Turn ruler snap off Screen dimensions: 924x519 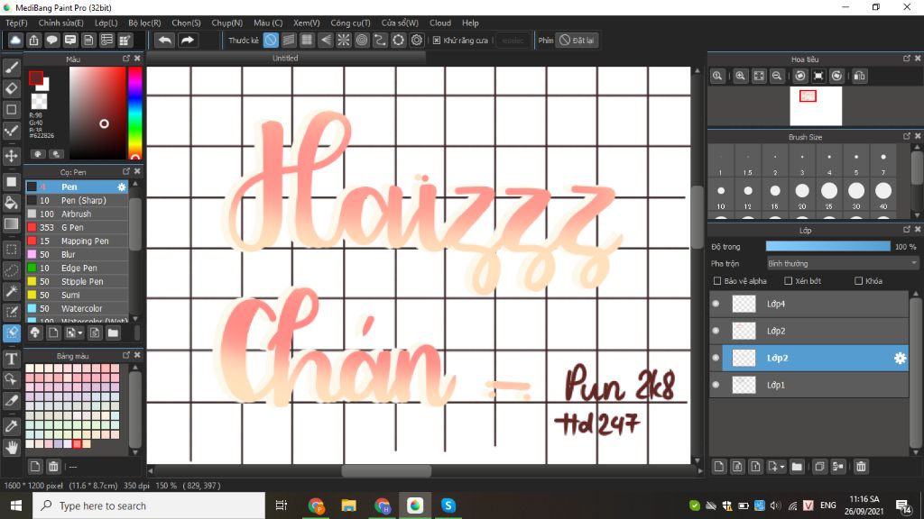click(271, 40)
